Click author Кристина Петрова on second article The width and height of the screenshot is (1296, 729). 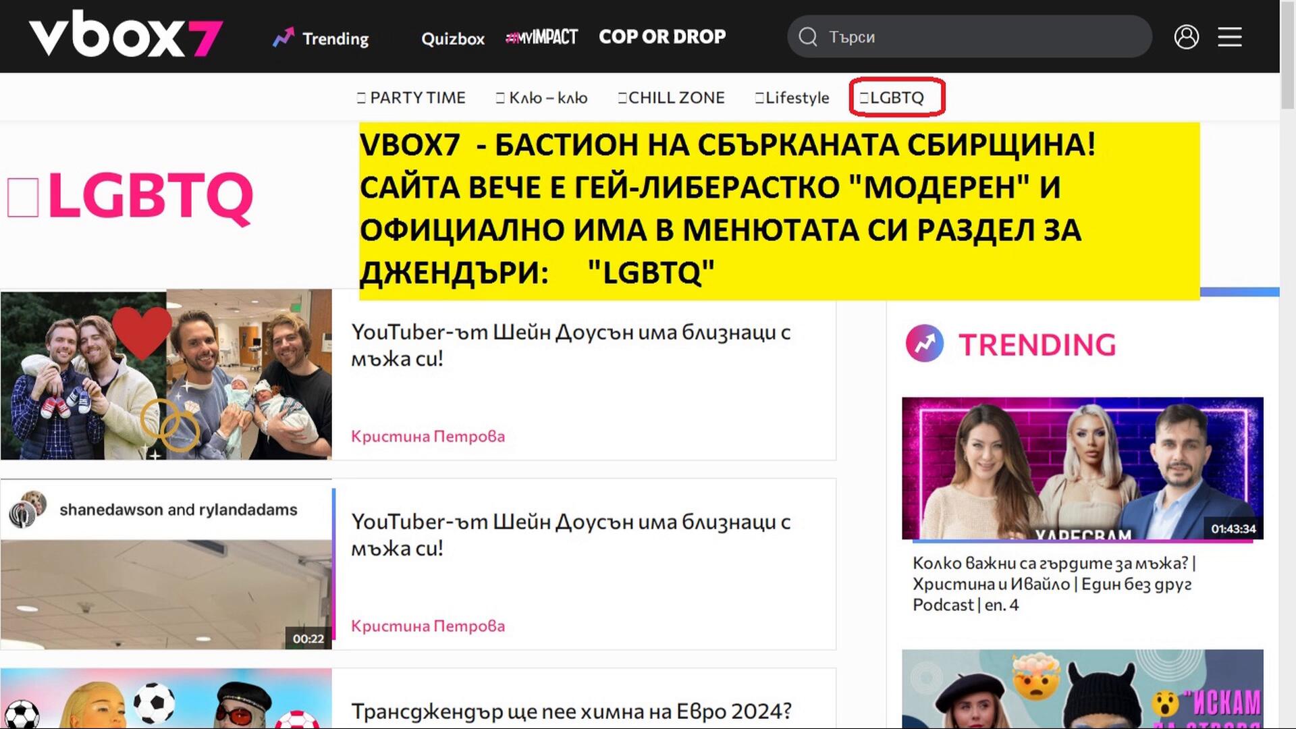tap(427, 626)
